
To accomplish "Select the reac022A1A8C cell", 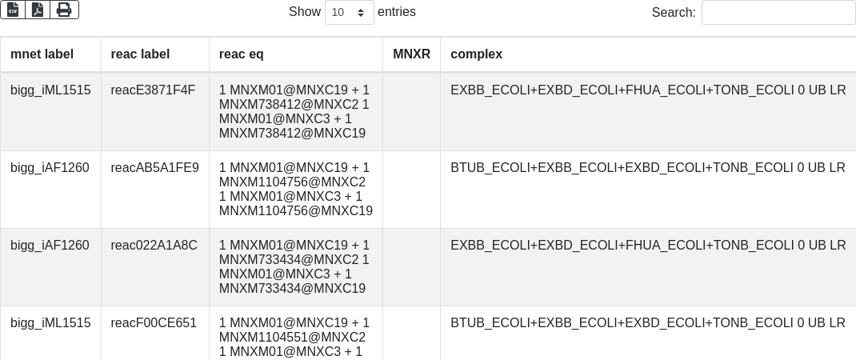I will [154, 246].
